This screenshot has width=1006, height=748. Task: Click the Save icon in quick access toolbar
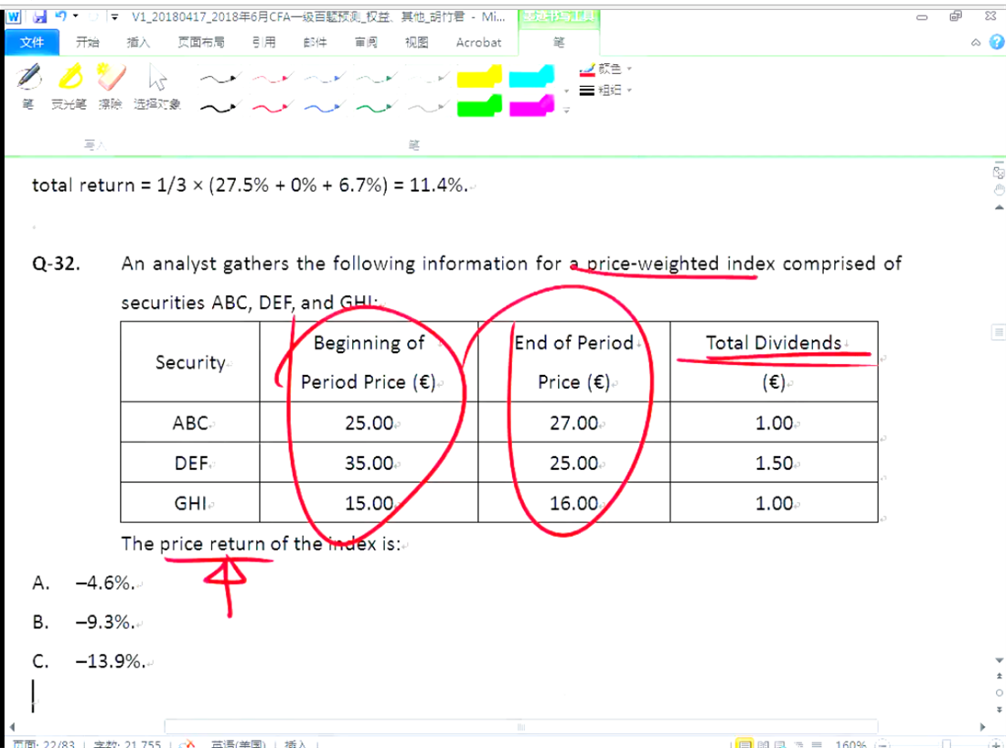39,16
